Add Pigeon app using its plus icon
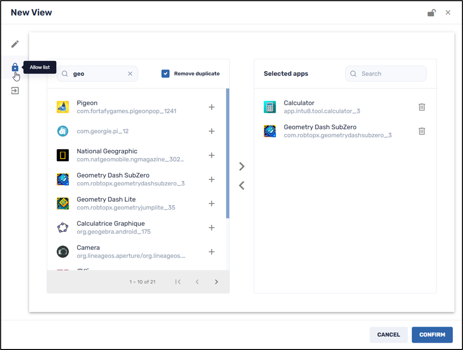The width and height of the screenshot is (463, 350). tap(211, 107)
